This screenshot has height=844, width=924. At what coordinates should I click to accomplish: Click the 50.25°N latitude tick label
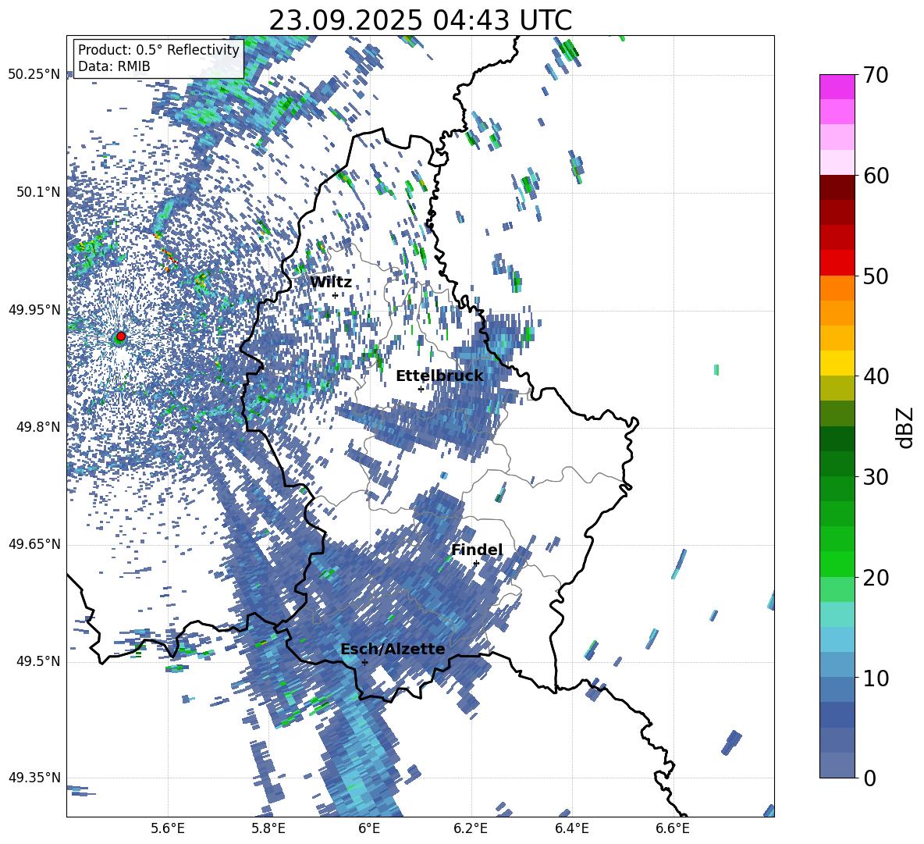[34, 75]
